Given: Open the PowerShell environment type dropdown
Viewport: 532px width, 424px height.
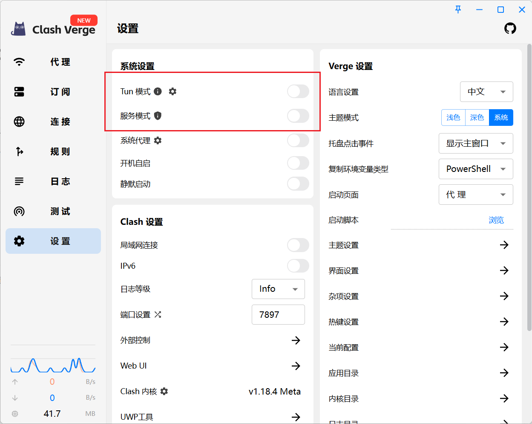Looking at the screenshot, I should [x=476, y=169].
